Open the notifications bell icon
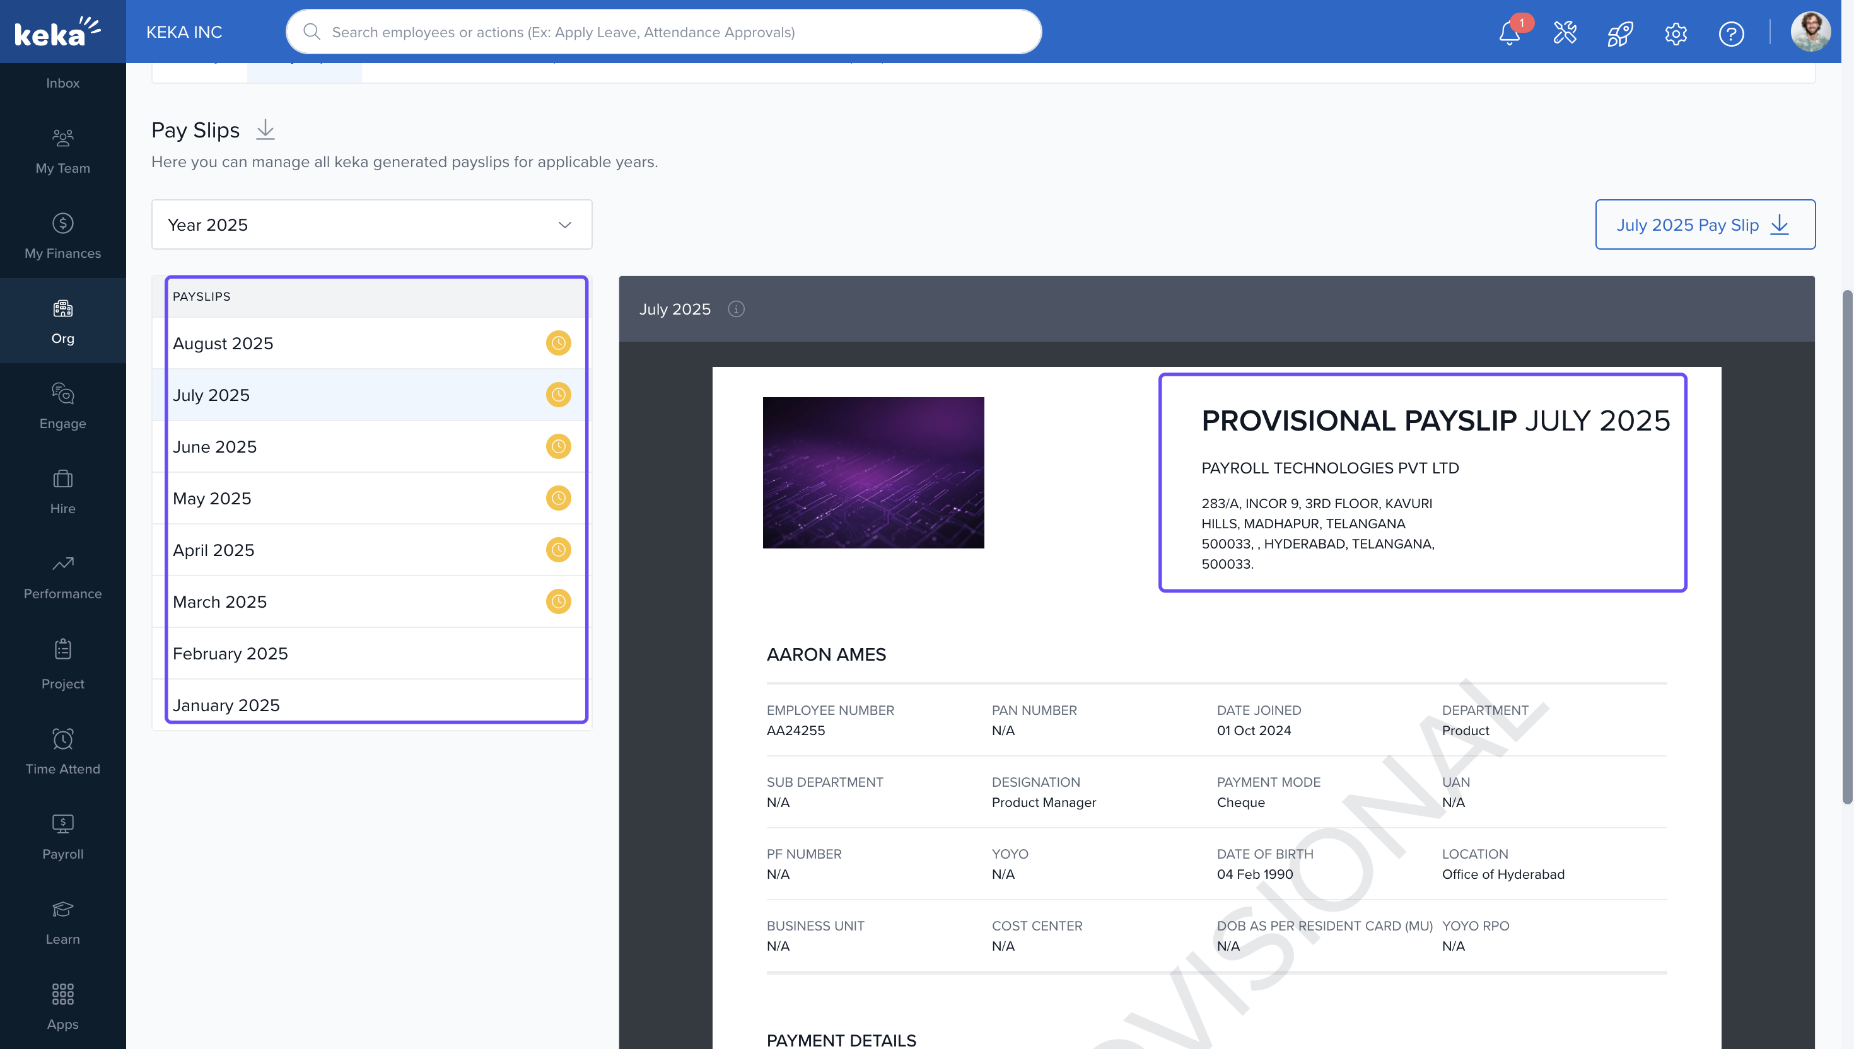 pyautogui.click(x=1509, y=33)
